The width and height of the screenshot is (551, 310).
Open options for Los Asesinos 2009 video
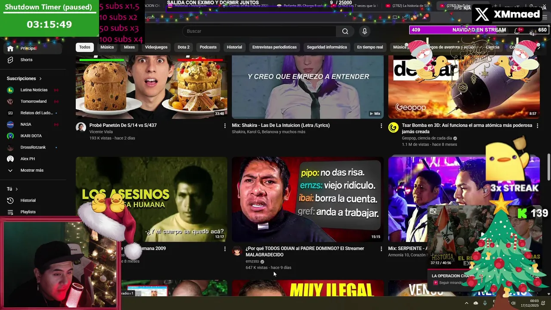(x=225, y=249)
